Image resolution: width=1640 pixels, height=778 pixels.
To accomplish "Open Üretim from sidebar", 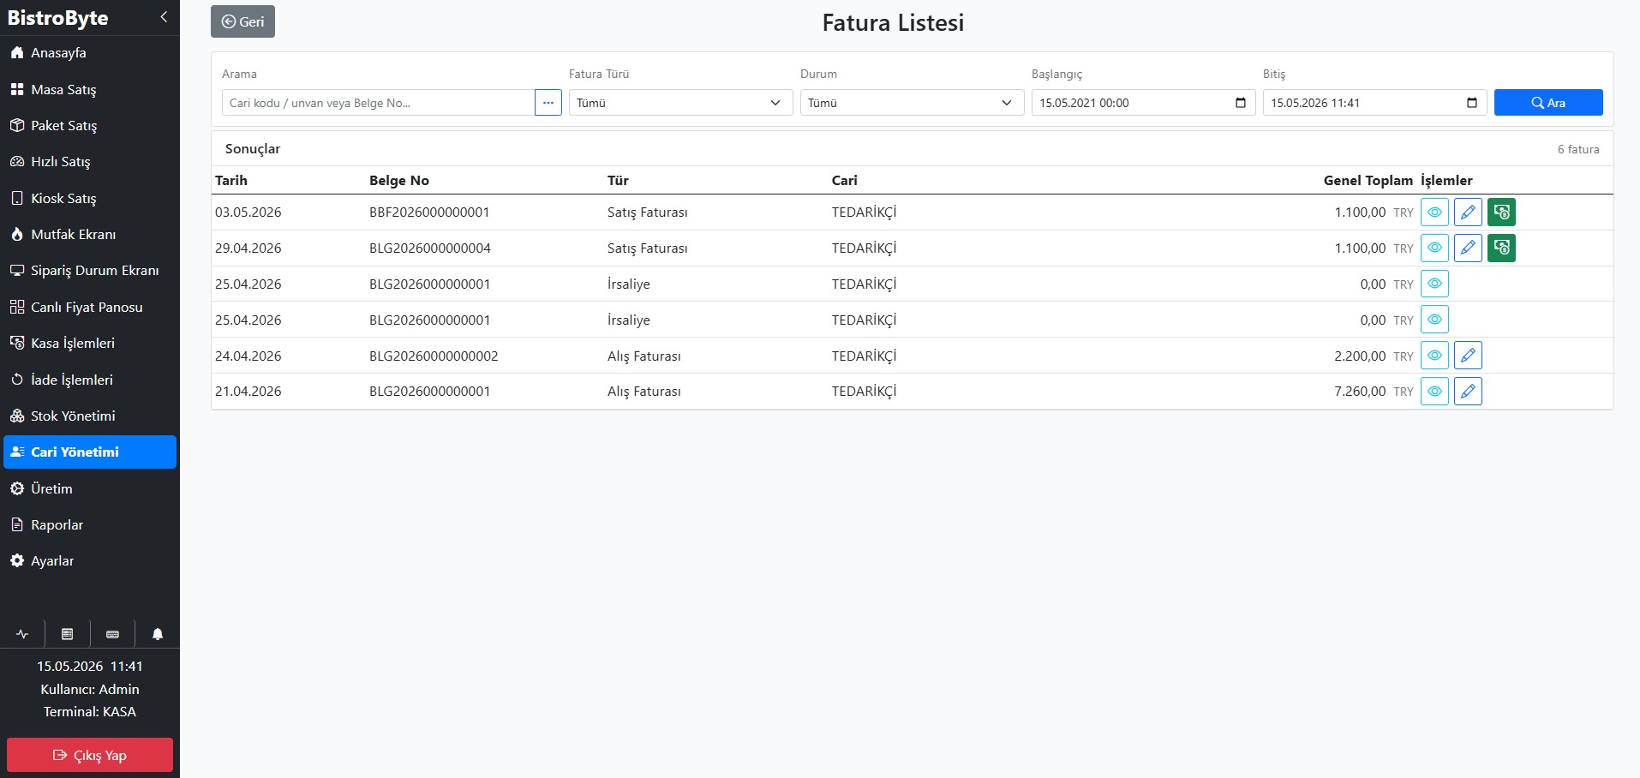I will point(90,488).
